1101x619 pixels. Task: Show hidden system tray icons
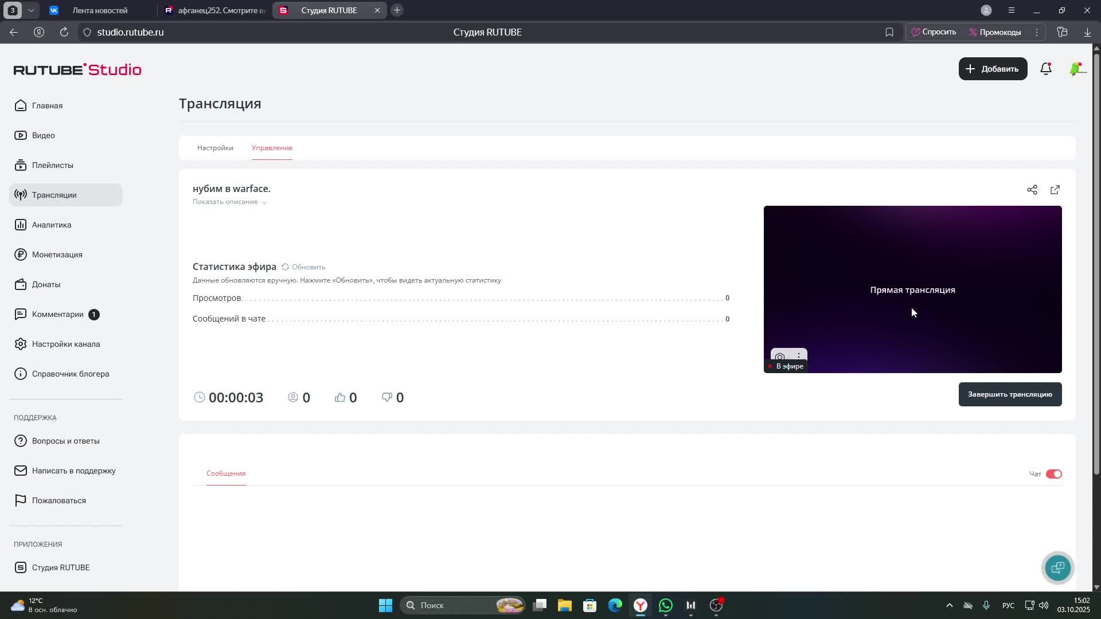tap(949, 605)
